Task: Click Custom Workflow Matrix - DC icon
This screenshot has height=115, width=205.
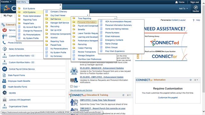Action: click(x=4, y=62)
